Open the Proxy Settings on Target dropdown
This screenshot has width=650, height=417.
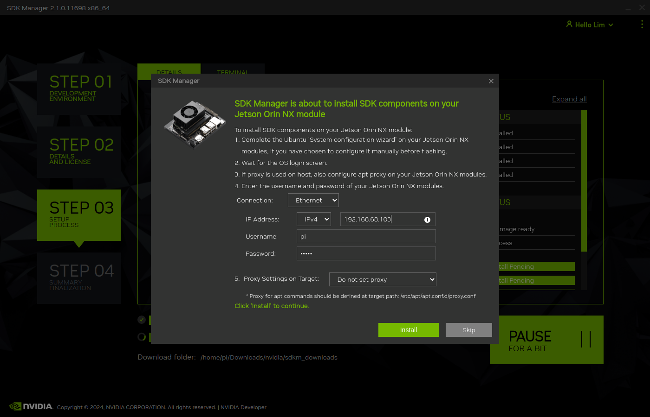click(383, 279)
